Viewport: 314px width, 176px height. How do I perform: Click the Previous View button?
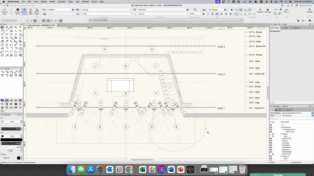click(x=4, y=12)
